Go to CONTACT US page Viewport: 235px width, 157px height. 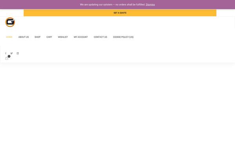point(100,37)
